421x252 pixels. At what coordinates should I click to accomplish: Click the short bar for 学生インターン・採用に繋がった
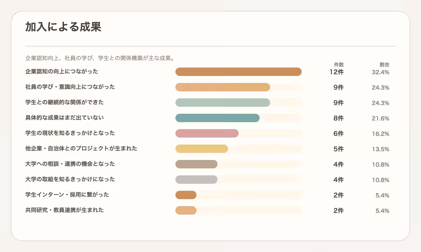186,195
